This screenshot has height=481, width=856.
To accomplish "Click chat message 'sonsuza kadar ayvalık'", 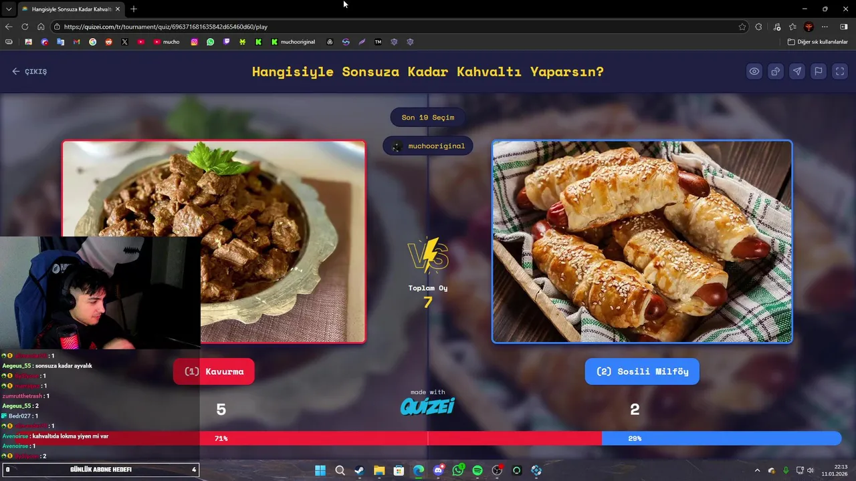I will [64, 365].
